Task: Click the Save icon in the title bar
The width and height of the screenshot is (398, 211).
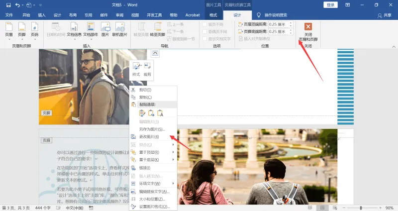Action: point(8,5)
